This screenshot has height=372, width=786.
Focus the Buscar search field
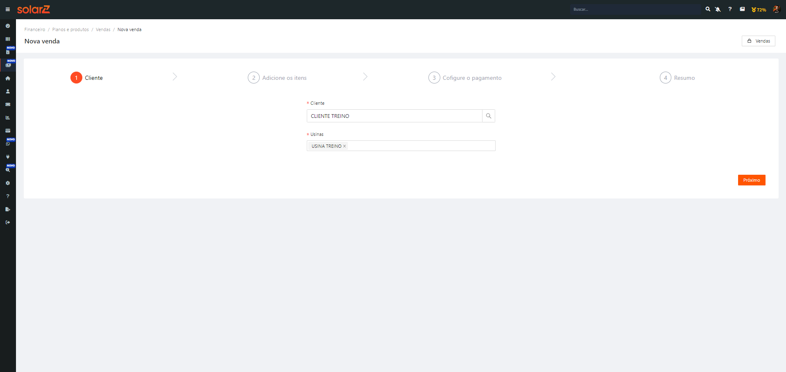[635, 9]
